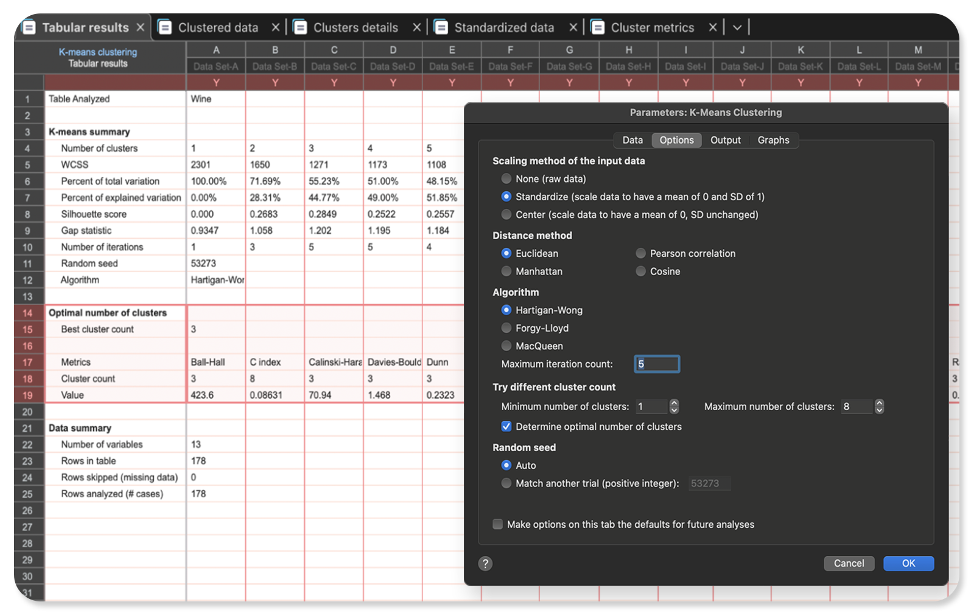Select None (raw data) scaling option
This screenshot has height=616, width=974.
pyautogui.click(x=506, y=179)
